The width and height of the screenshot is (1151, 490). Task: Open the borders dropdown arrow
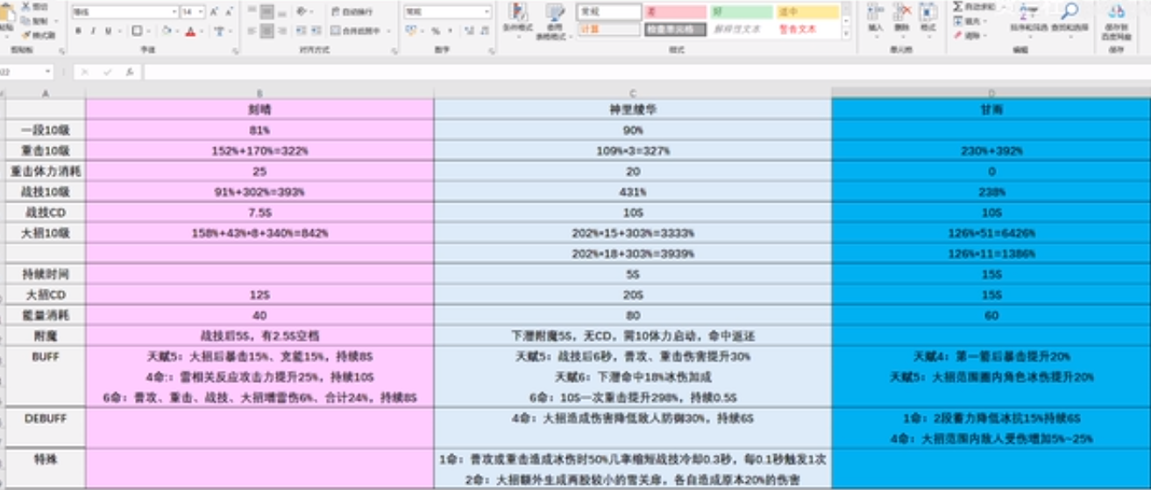point(147,31)
